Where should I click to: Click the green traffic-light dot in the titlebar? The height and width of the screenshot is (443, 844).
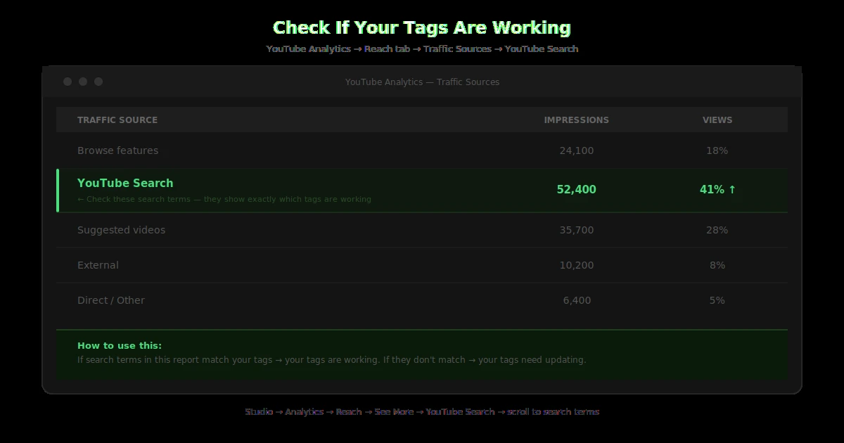(98, 81)
